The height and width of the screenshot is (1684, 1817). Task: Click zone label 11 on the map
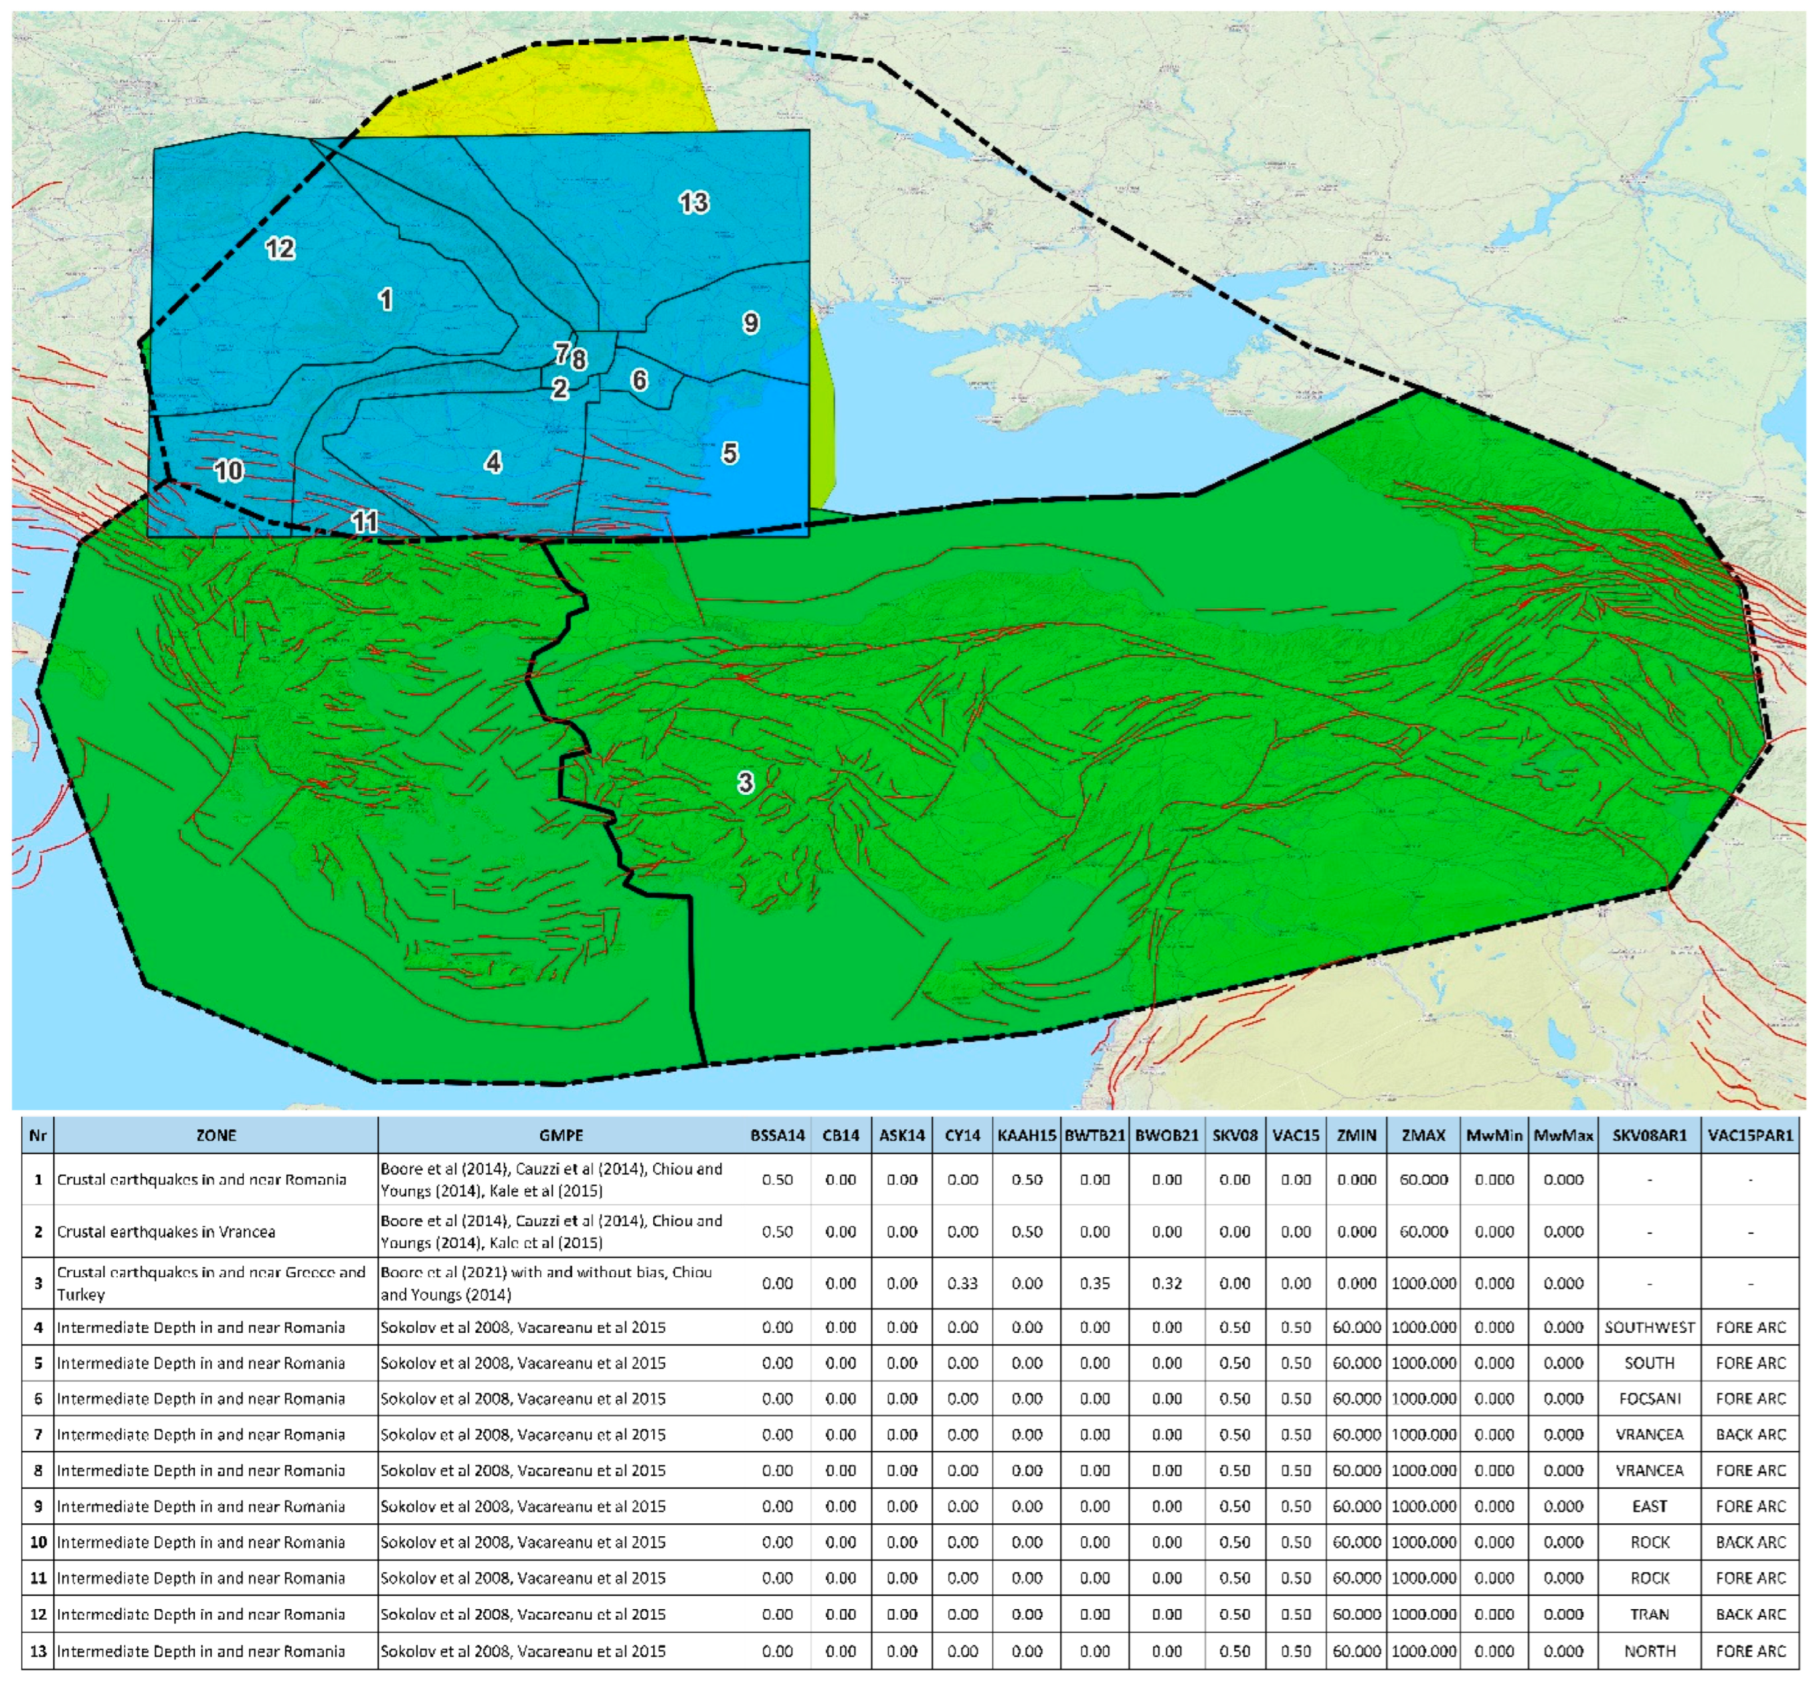(x=364, y=521)
